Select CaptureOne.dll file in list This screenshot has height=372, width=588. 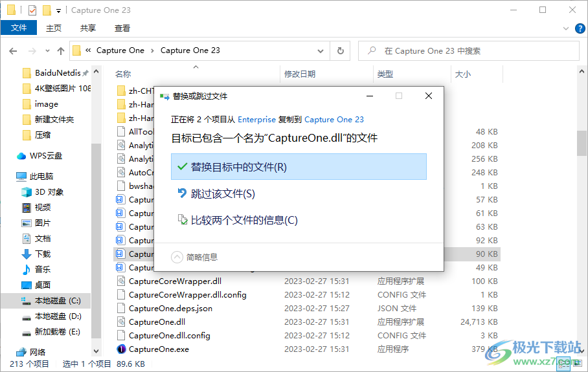(157, 322)
